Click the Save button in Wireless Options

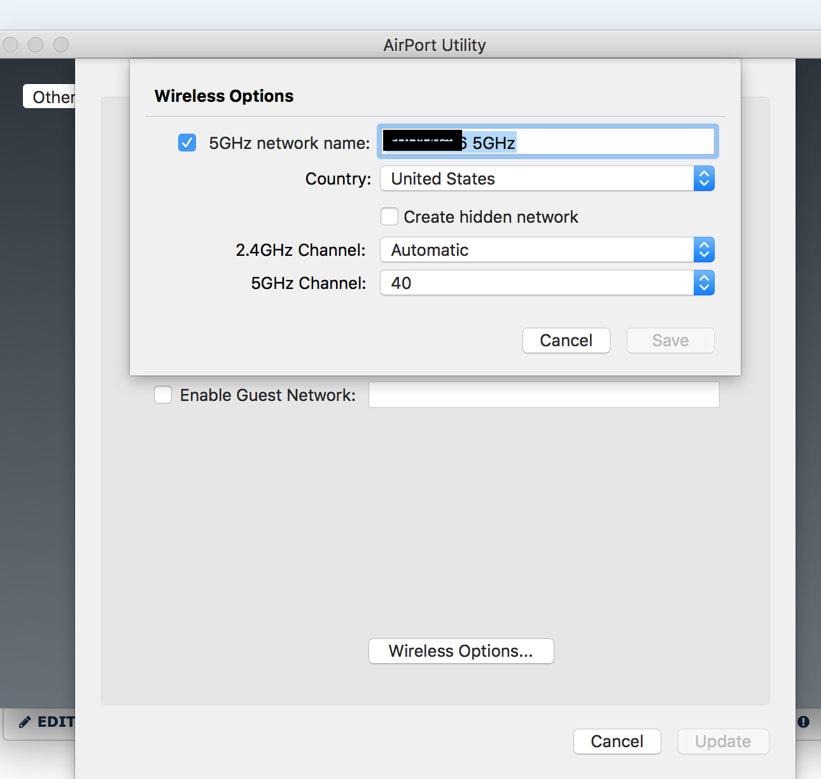[671, 340]
